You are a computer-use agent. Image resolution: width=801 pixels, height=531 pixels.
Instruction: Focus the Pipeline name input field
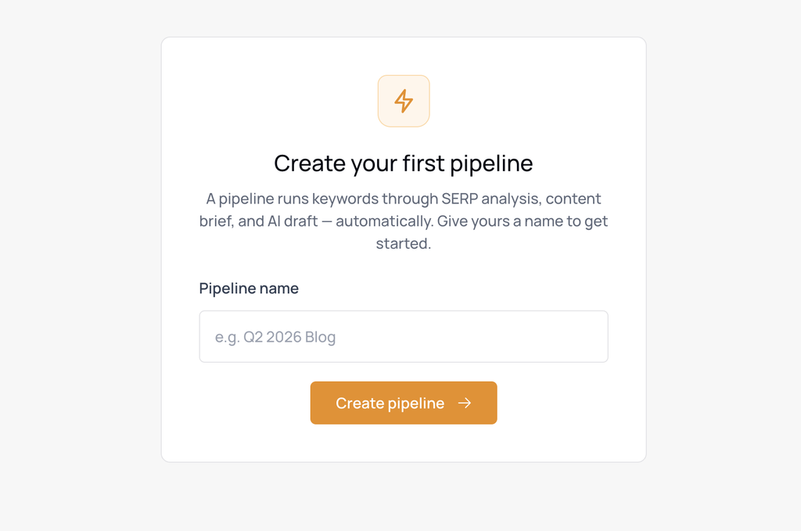[x=404, y=336]
